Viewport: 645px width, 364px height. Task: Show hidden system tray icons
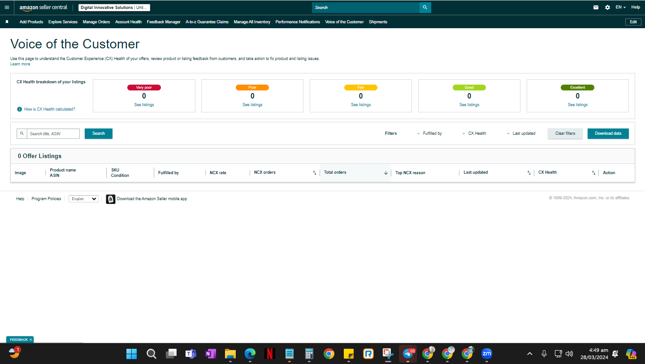[530, 354]
